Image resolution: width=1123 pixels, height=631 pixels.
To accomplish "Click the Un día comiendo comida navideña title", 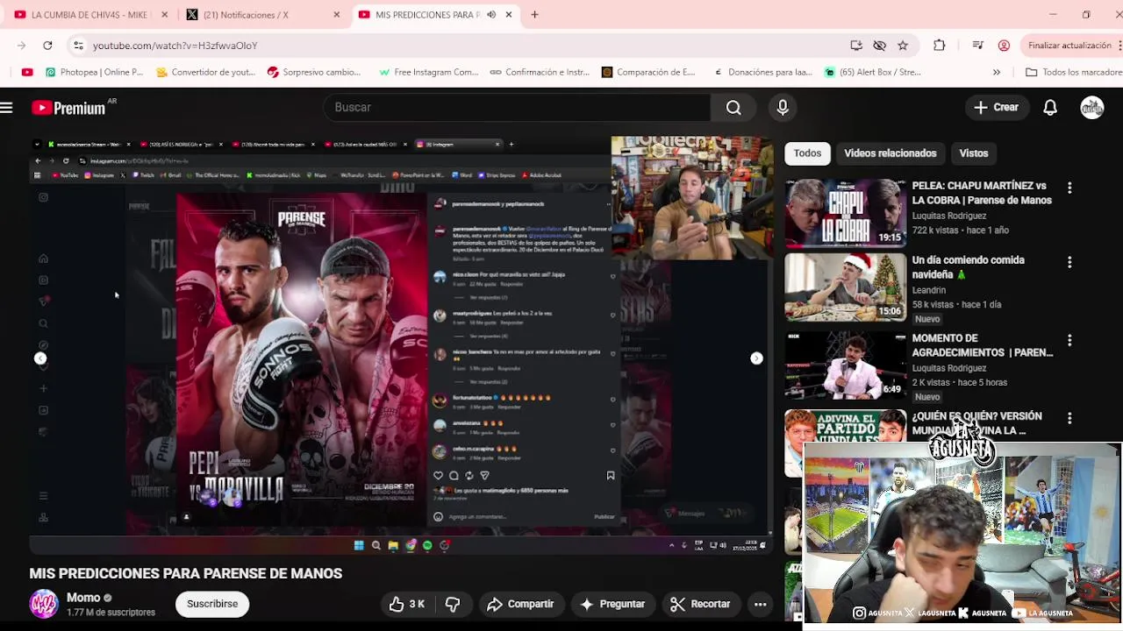I will (968, 267).
